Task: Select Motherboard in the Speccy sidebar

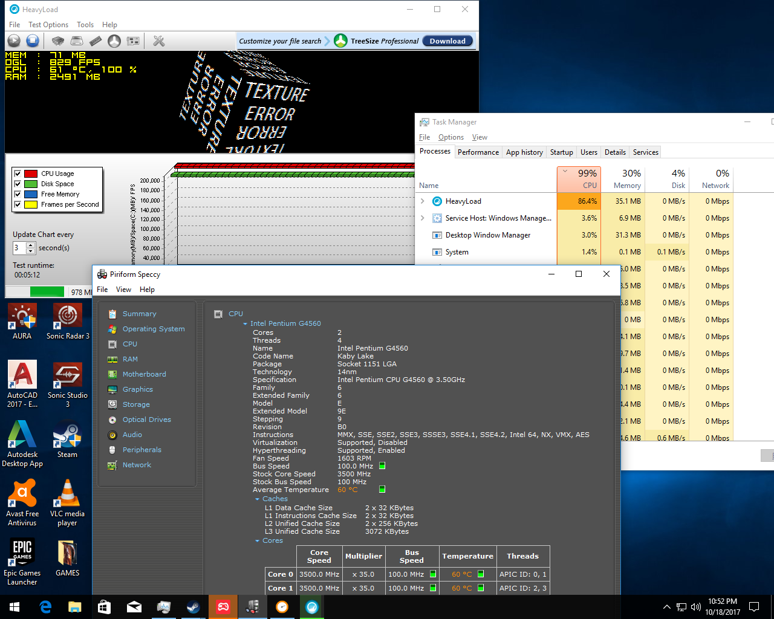Action: (x=144, y=374)
